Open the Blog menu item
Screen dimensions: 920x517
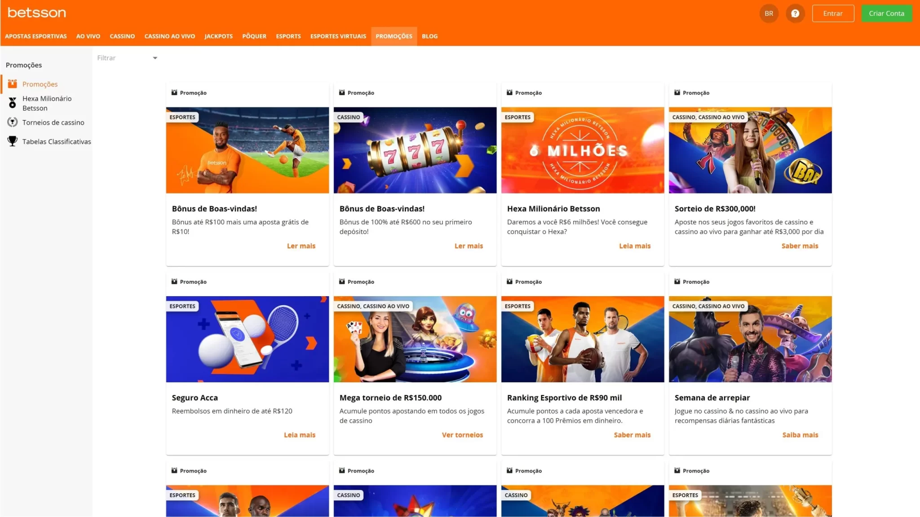(x=430, y=36)
